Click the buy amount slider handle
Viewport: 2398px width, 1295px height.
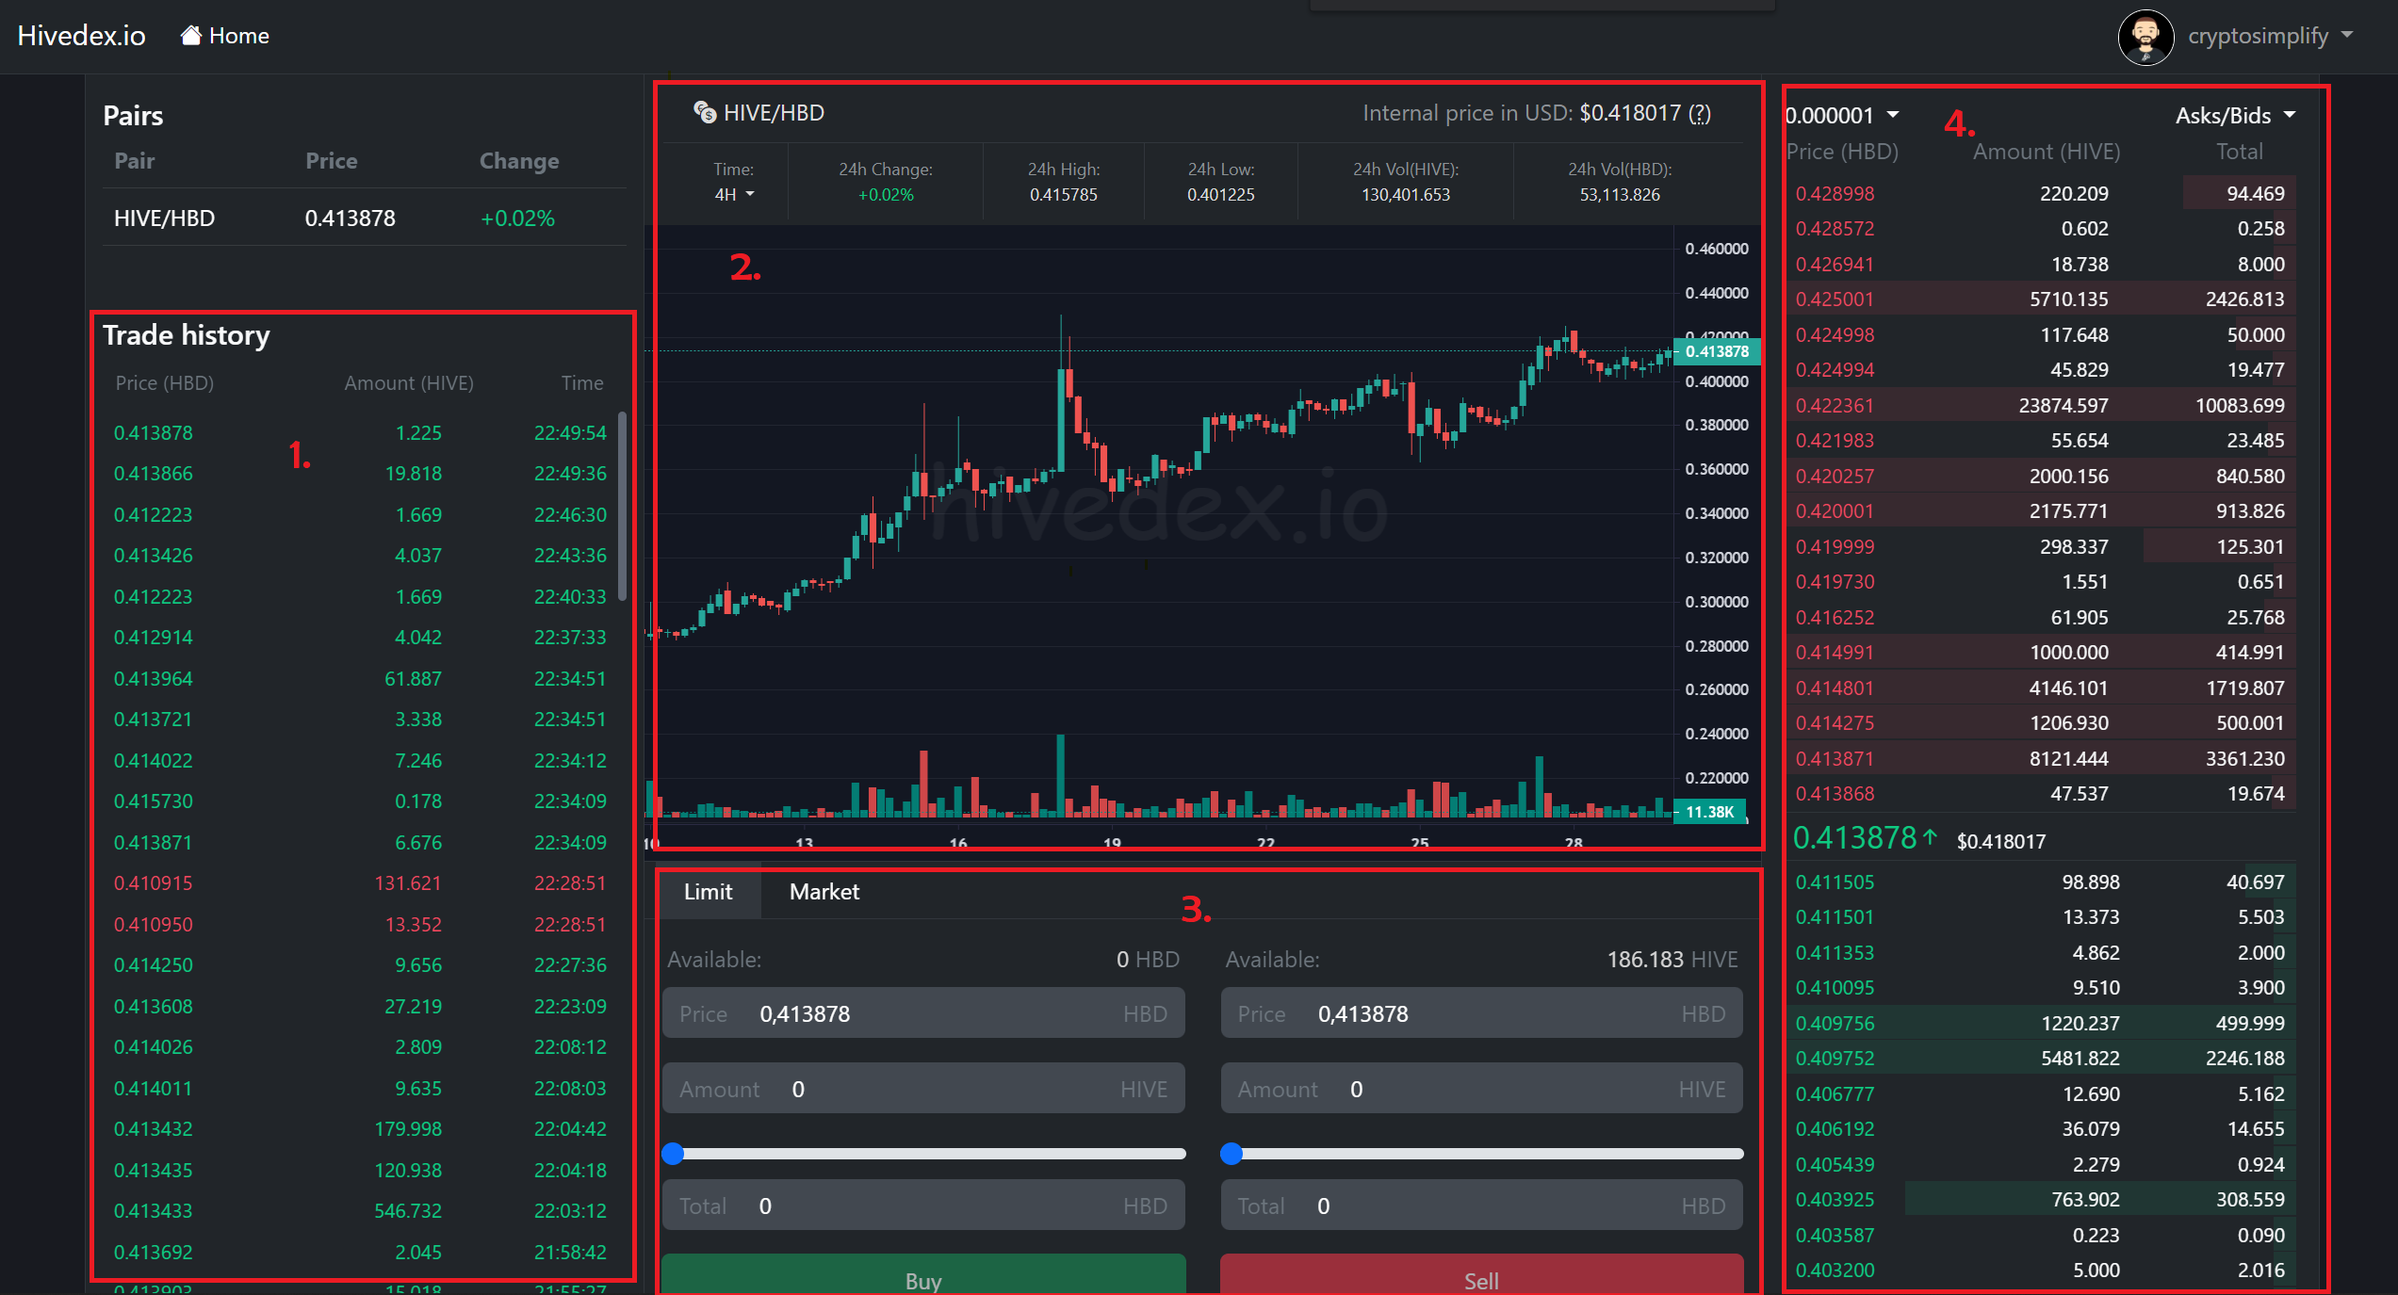(x=673, y=1153)
